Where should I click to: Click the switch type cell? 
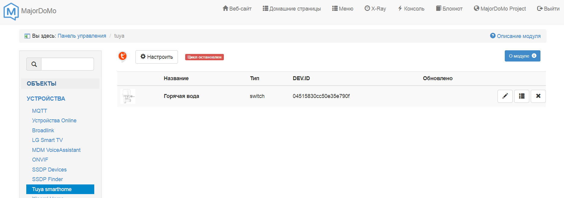tap(257, 96)
